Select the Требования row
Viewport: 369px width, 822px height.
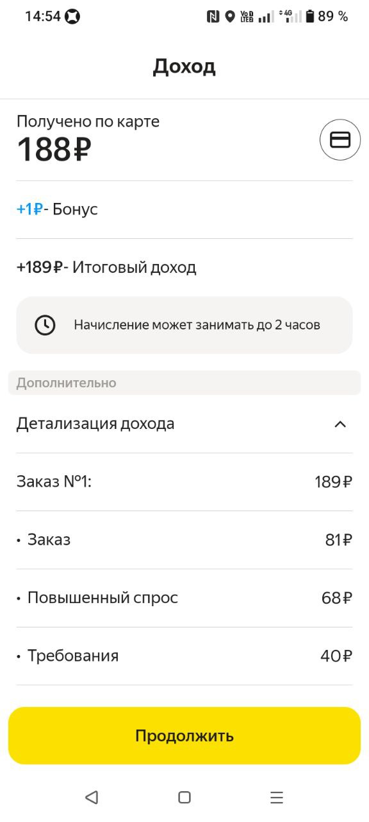[184, 656]
